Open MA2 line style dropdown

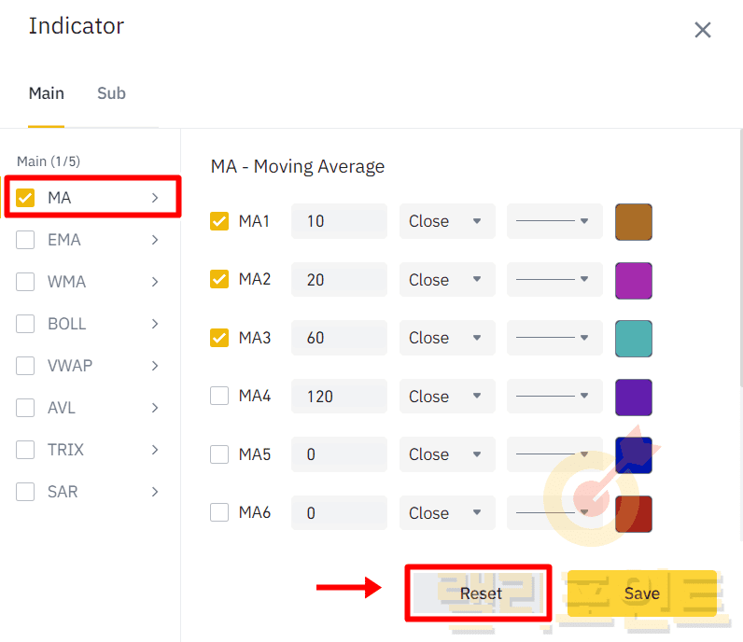(x=554, y=280)
